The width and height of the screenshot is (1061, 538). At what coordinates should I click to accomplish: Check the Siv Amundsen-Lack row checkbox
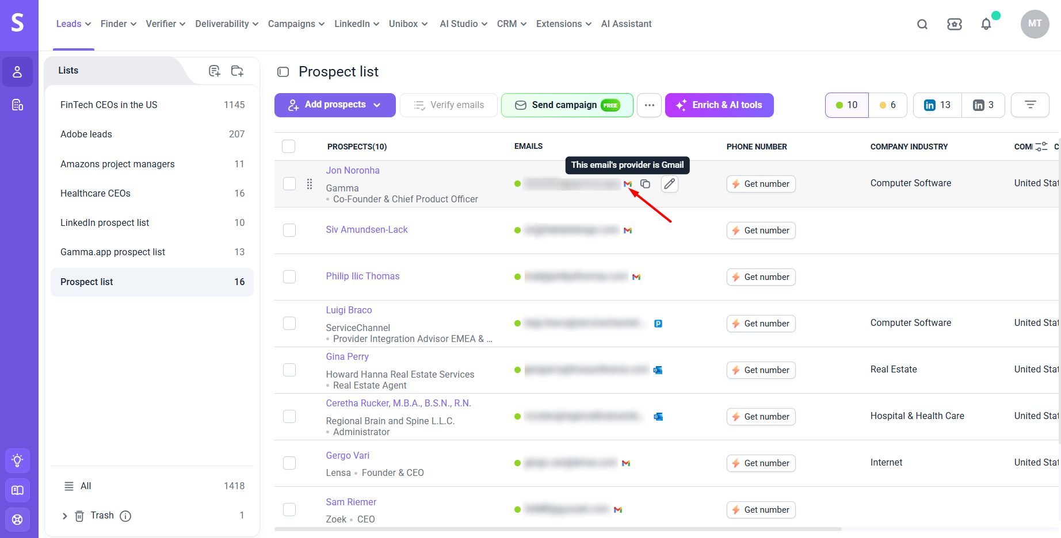[289, 230]
